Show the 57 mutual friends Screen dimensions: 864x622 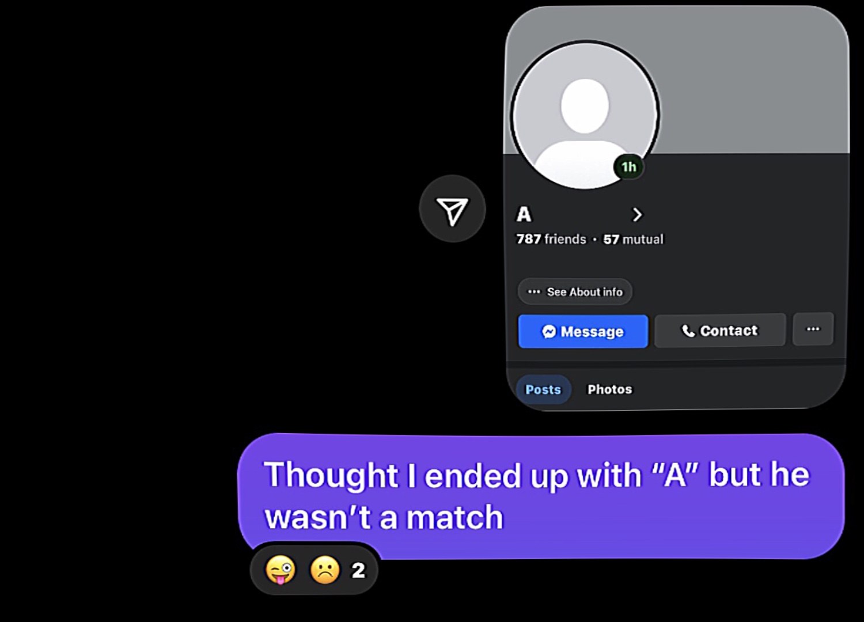click(633, 239)
